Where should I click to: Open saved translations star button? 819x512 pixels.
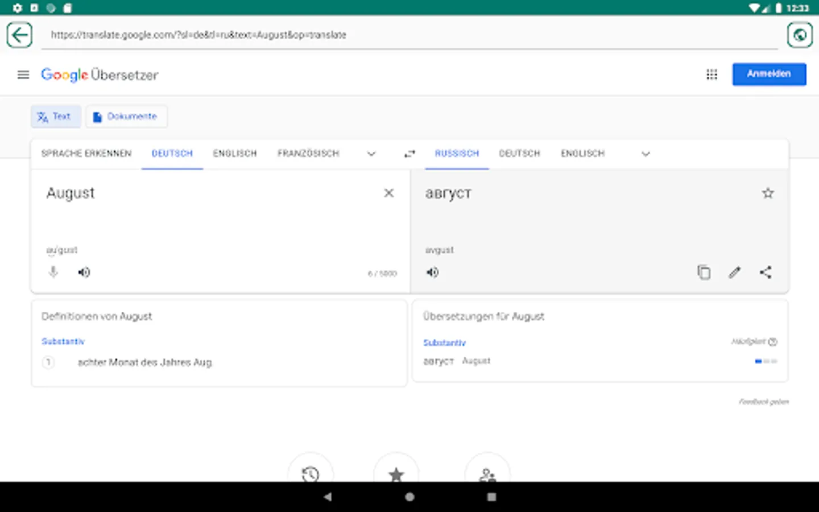pos(396,473)
